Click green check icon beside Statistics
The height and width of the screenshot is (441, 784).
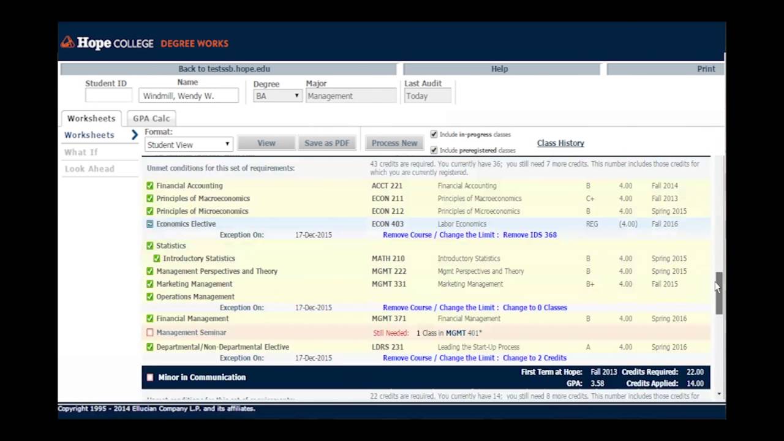pos(150,246)
